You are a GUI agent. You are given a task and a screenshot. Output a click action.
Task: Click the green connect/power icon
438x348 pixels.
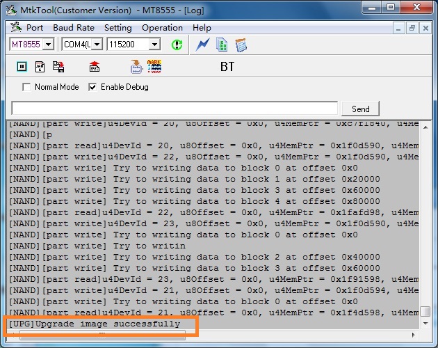click(x=177, y=45)
